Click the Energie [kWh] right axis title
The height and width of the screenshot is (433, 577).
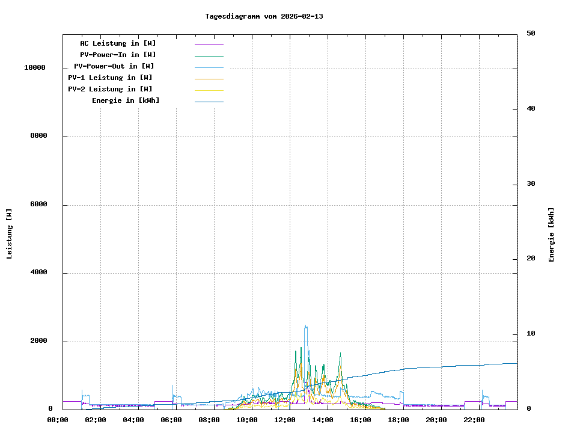[551, 235]
